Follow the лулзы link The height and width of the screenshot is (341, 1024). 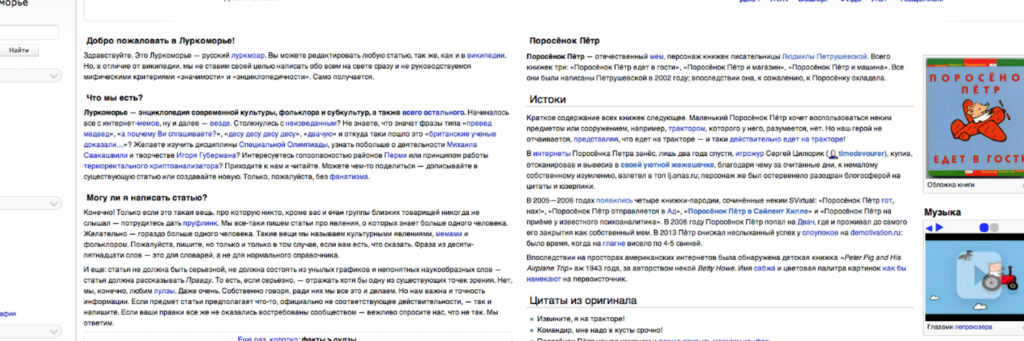164,291
